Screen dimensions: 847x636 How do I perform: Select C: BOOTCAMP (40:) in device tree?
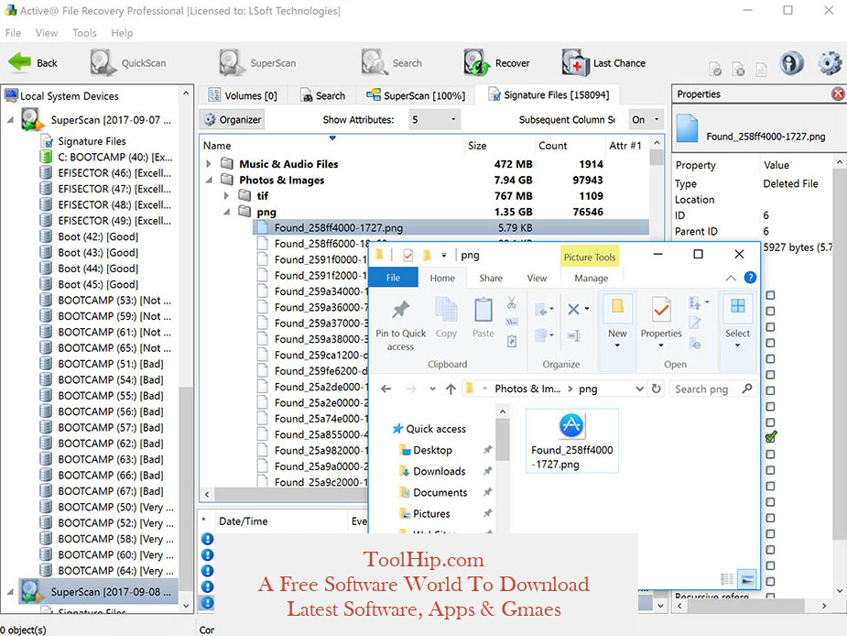point(107,158)
